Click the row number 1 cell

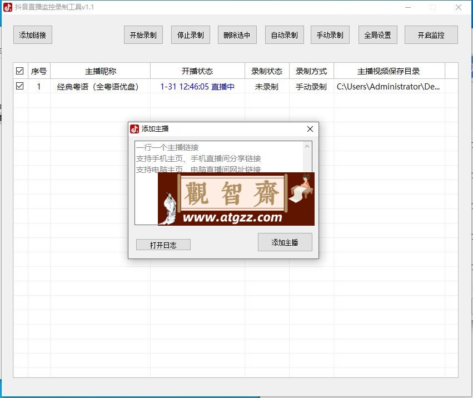[x=39, y=87]
